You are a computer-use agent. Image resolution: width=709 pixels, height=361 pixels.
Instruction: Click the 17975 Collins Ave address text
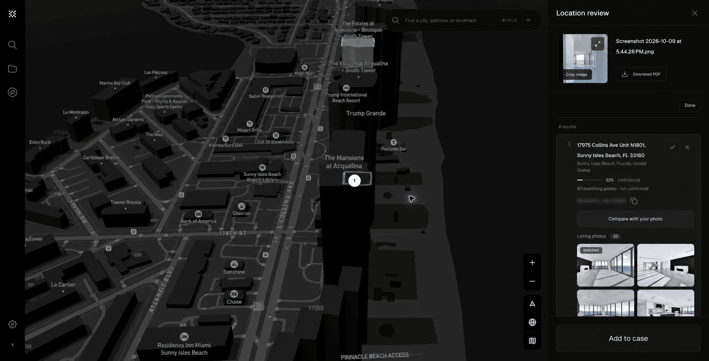click(611, 150)
